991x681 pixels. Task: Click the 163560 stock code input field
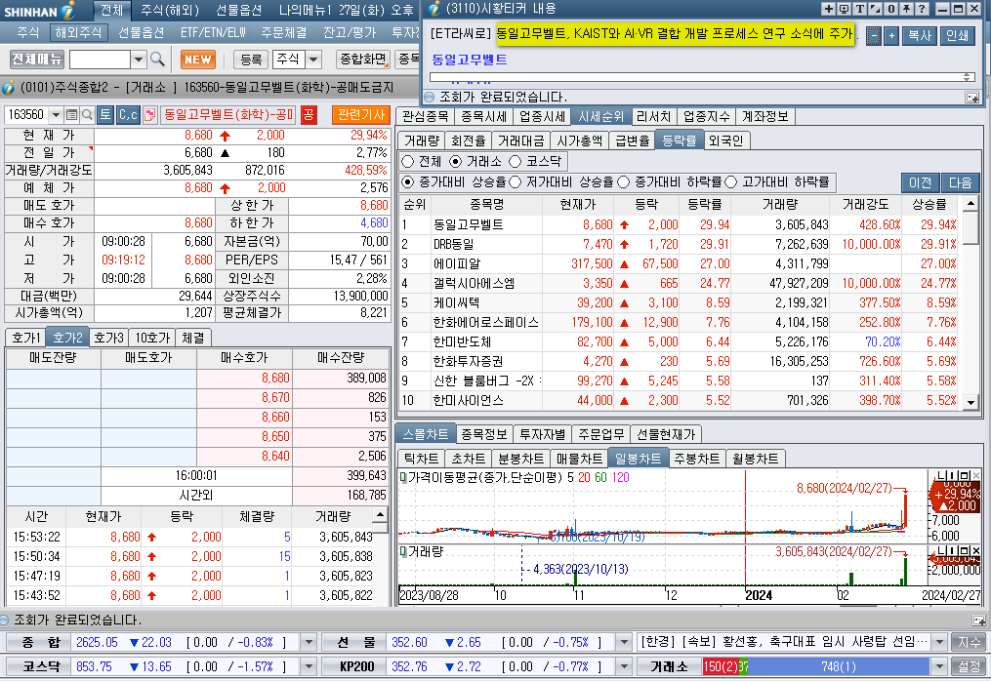point(26,115)
